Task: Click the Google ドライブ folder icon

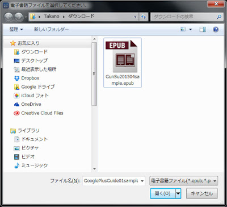Action: click(x=16, y=87)
